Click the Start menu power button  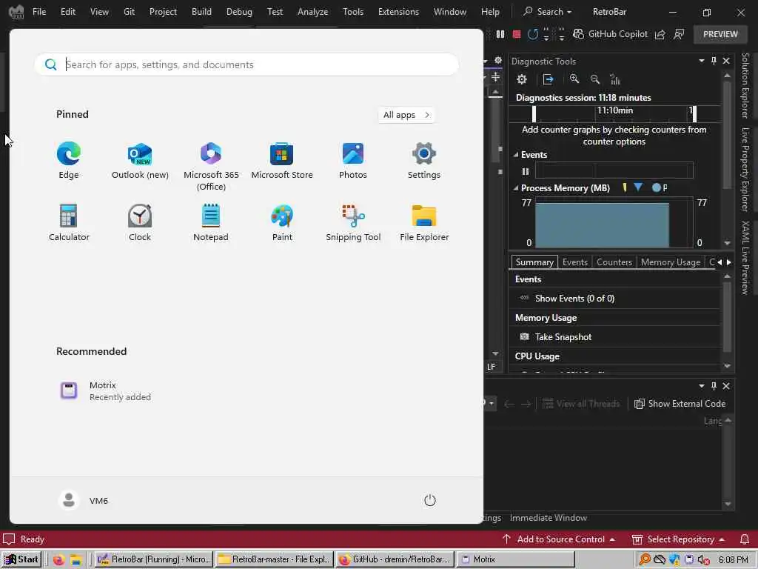coord(430,500)
